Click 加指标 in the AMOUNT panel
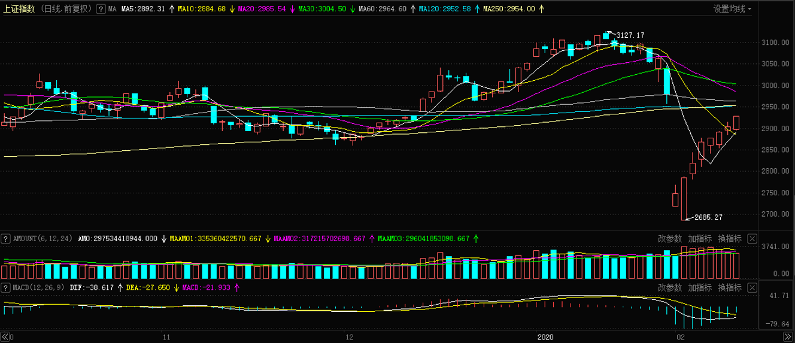Image resolution: width=795 pixels, height=343 pixels. point(700,238)
